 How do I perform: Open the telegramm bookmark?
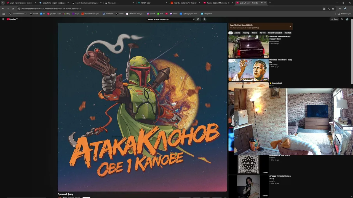(206, 14)
